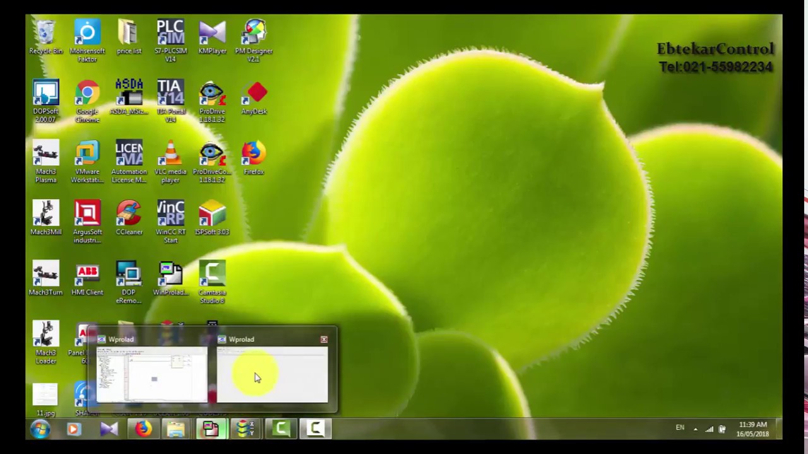808x454 pixels.
Task: Launch TIA Portal V14
Action: click(170, 102)
